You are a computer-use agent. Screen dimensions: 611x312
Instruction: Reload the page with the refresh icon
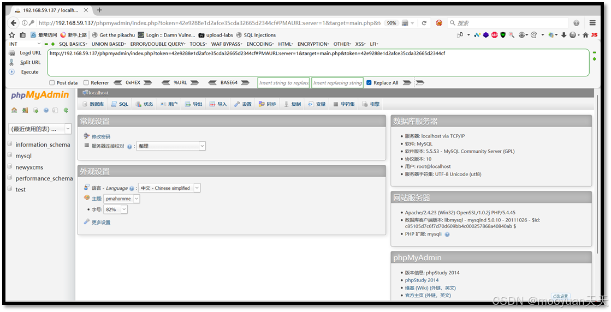(x=424, y=23)
